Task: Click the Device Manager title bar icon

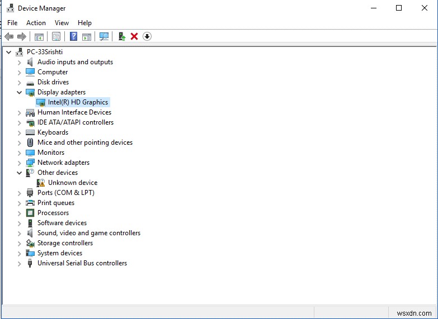Action: (x=10, y=8)
